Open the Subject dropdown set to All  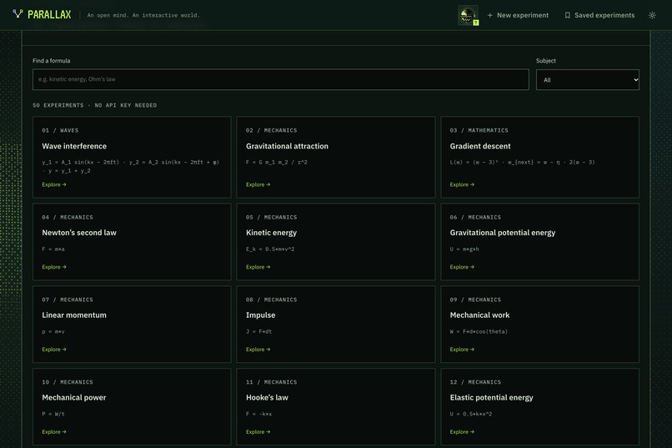(587, 80)
